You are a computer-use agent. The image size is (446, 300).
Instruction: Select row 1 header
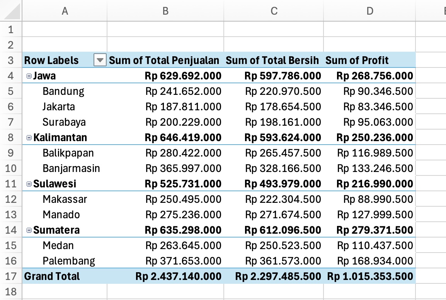(x=11, y=29)
